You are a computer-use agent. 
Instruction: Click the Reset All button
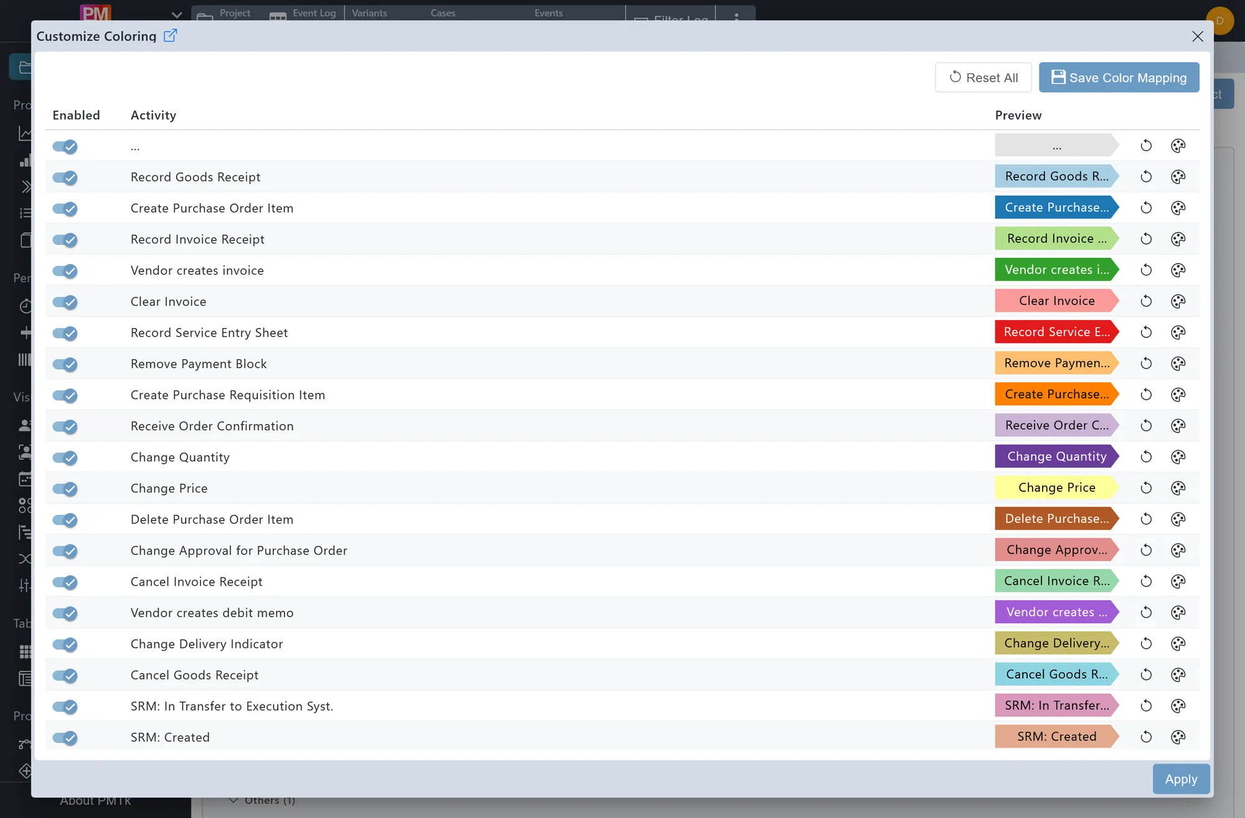coord(983,77)
